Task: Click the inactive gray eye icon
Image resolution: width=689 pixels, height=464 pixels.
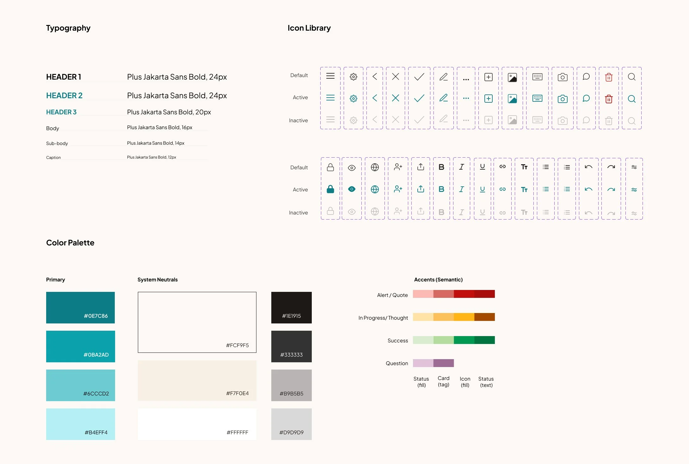Action: pyautogui.click(x=352, y=212)
